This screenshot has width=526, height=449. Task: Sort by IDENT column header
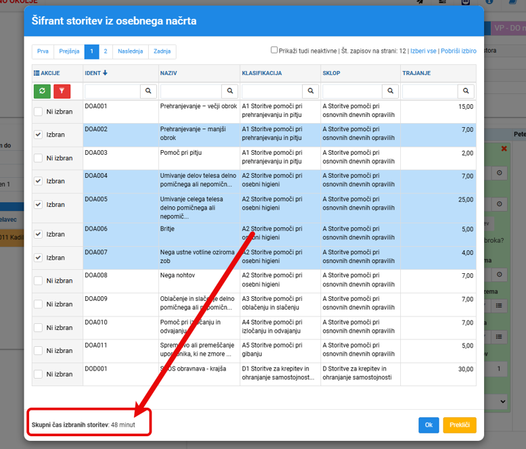point(93,73)
